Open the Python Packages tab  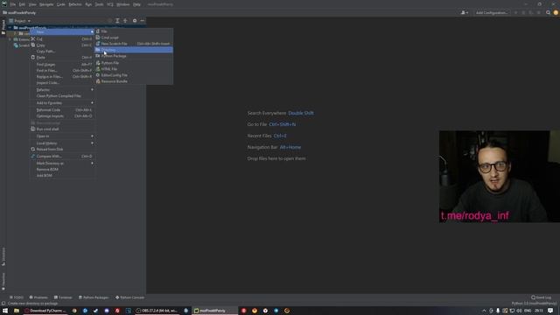[x=94, y=297]
